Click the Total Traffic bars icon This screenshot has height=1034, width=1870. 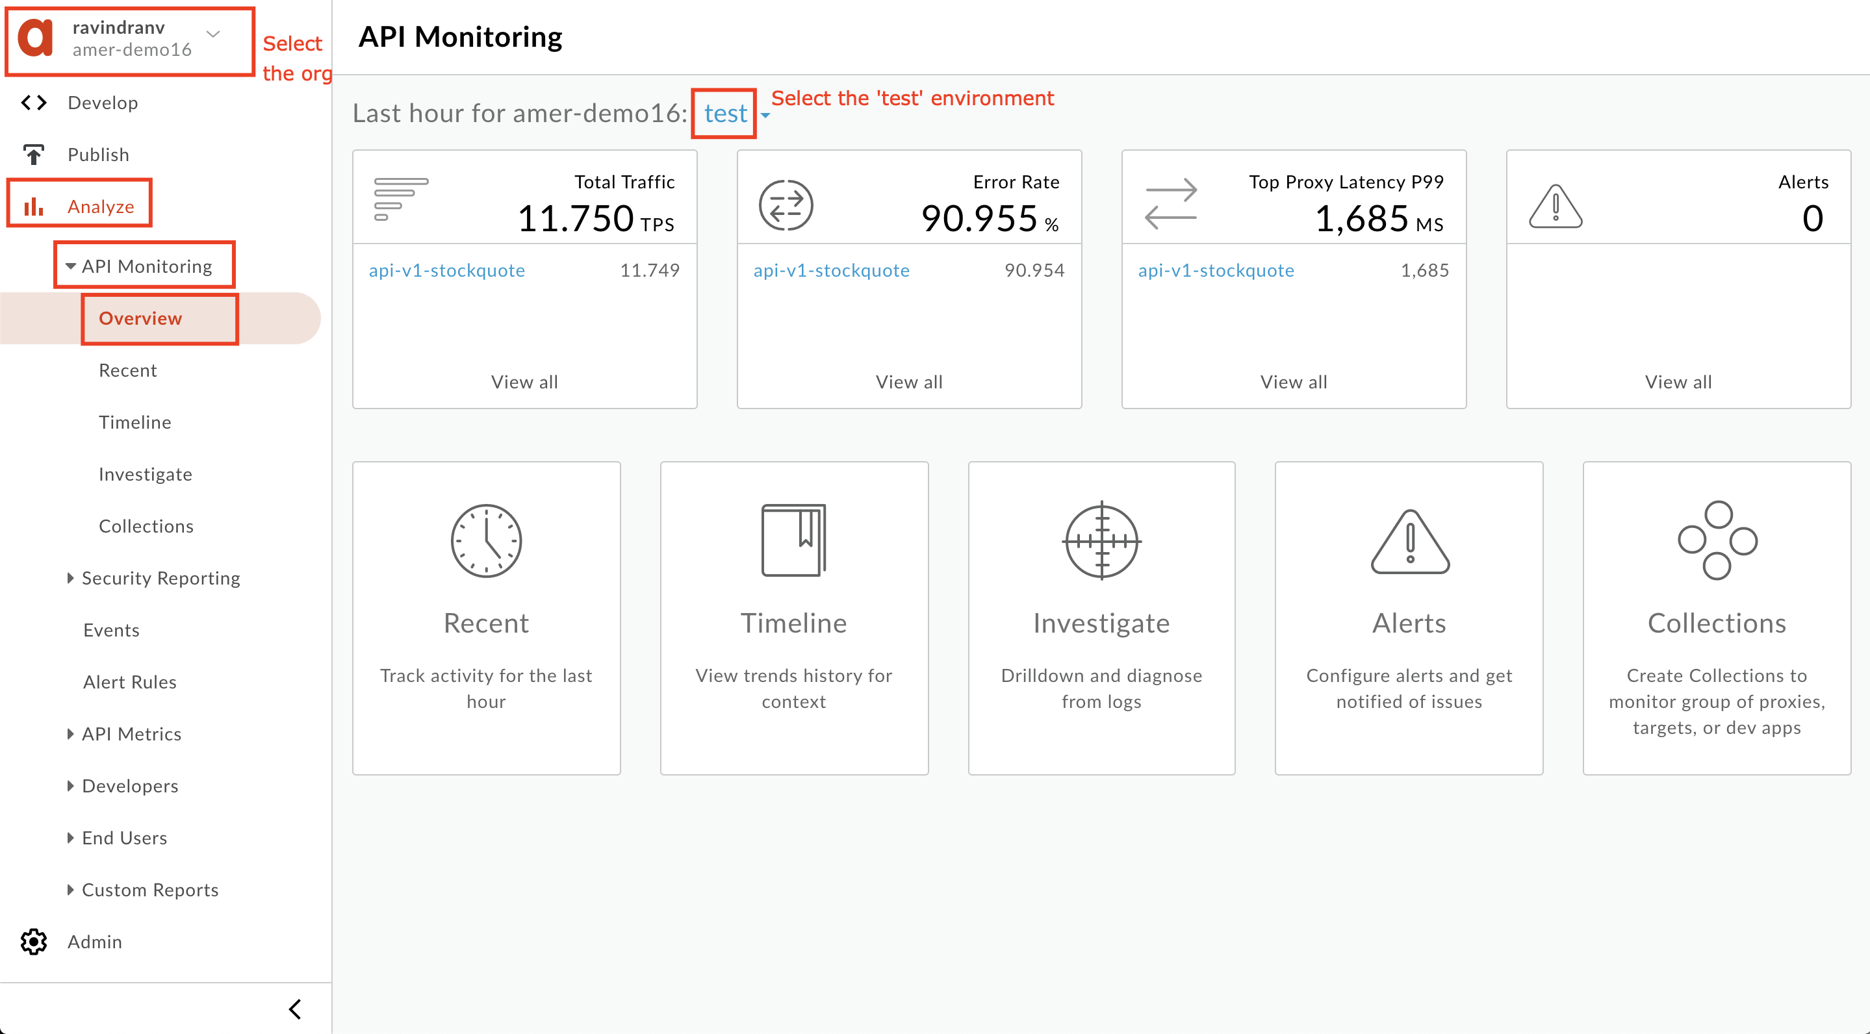click(x=401, y=199)
